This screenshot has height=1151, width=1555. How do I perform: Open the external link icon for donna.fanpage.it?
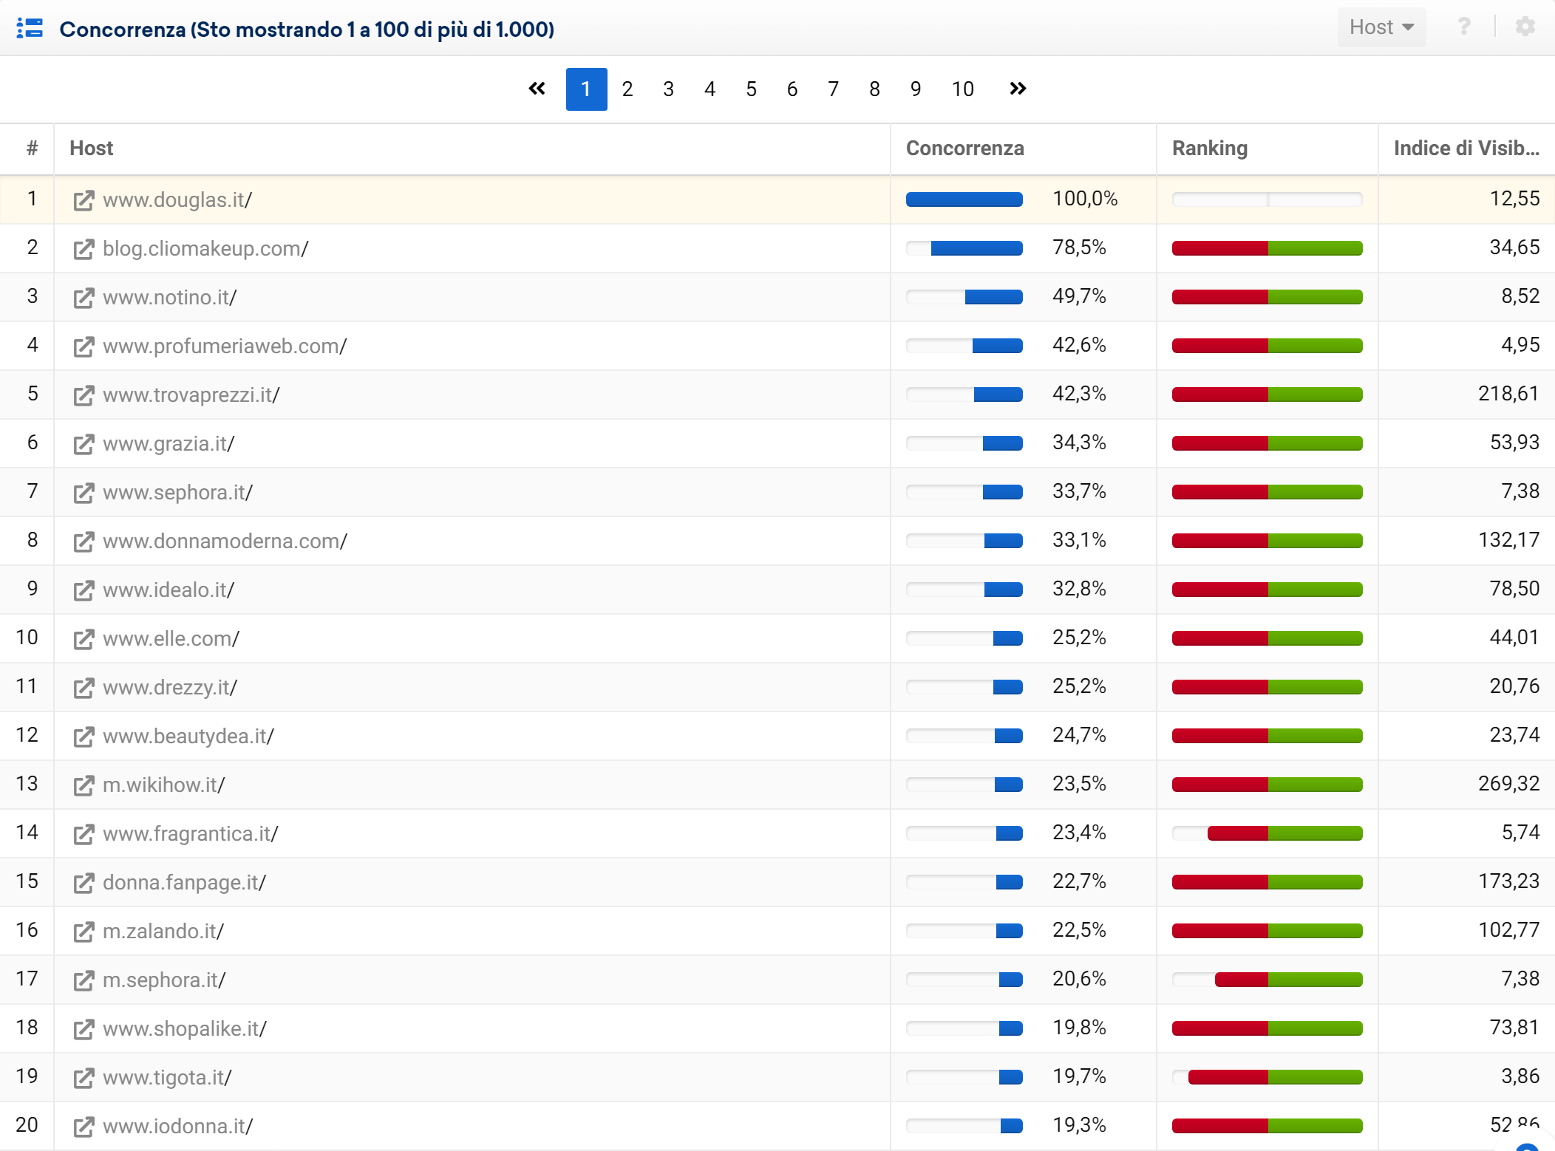pos(84,883)
